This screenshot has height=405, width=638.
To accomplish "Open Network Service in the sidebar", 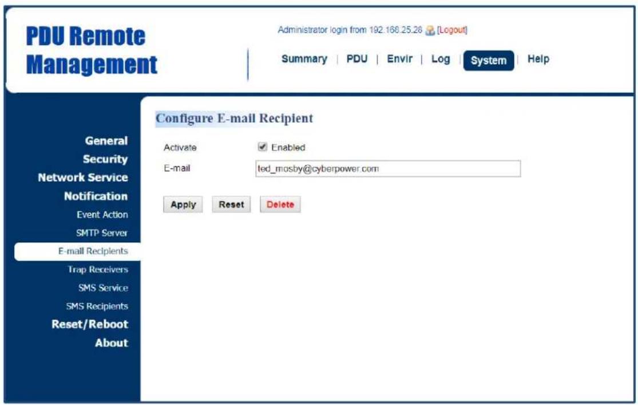I will tap(83, 178).
